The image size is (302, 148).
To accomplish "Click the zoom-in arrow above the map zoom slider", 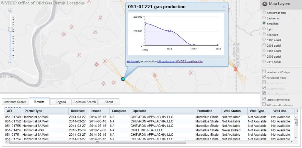I will click(x=10, y=10).
